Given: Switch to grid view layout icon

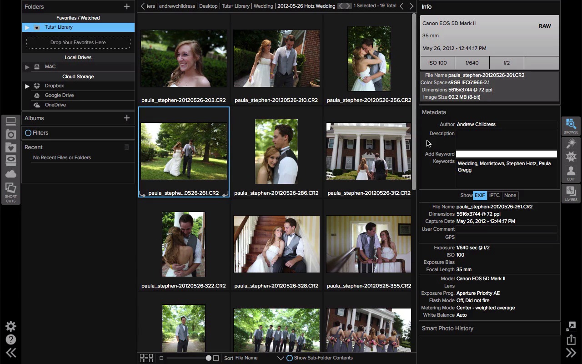Looking at the screenshot, I should point(146,358).
